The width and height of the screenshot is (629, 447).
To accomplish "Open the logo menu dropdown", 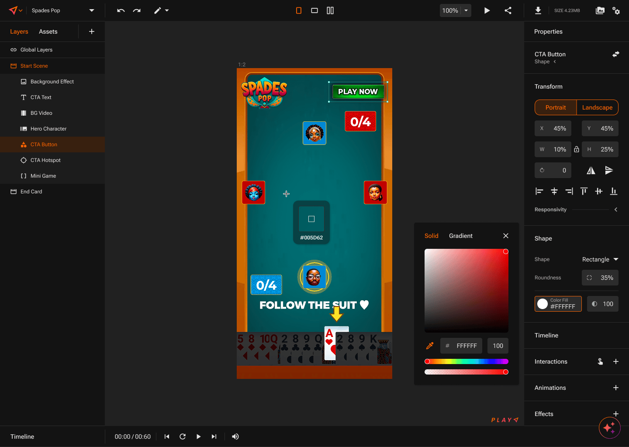I will point(16,10).
